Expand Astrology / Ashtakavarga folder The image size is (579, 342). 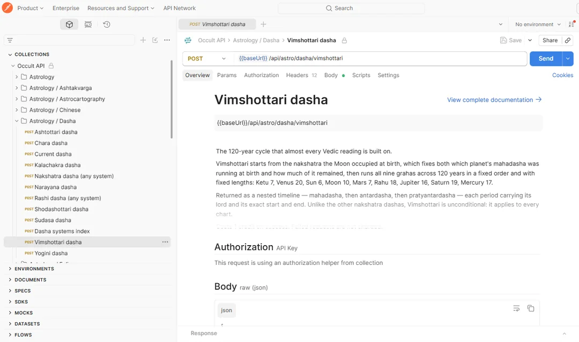(x=17, y=88)
